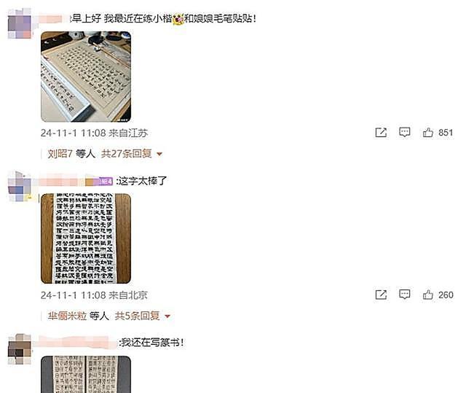Click the repost icon on the Jiangsu comment
The height and width of the screenshot is (393, 466).
[x=381, y=133]
